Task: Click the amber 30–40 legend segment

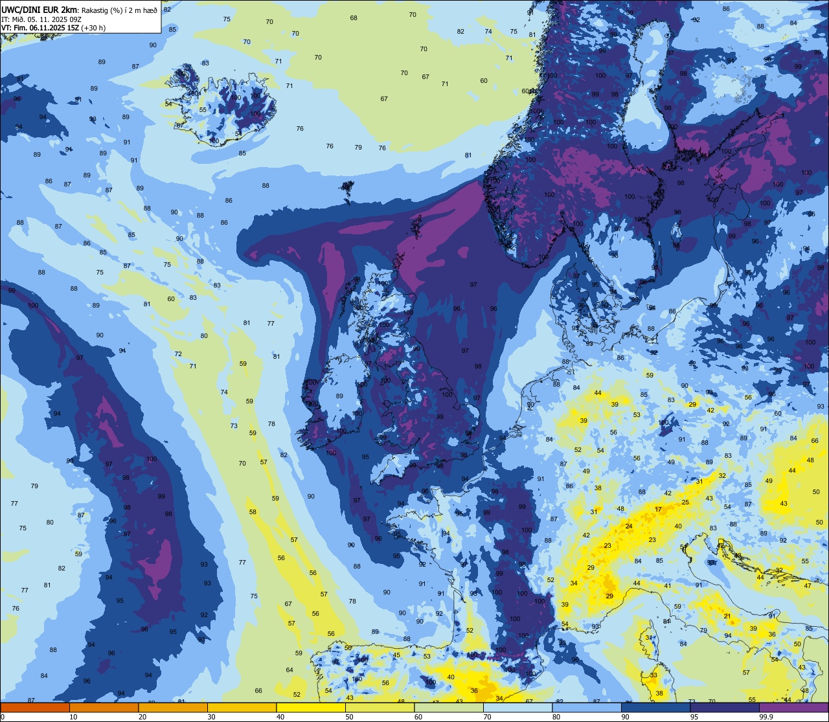Action: click(242, 708)
